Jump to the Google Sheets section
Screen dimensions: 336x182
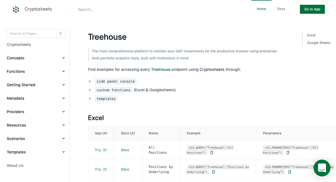319,43
